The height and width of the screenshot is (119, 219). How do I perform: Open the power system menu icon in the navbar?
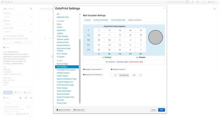click(198, 2)
